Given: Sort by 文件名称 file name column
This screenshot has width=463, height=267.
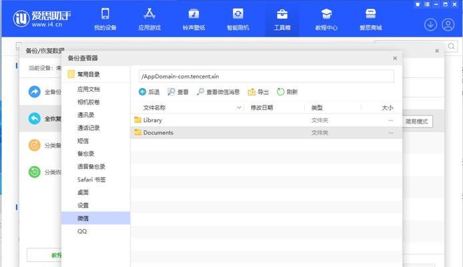Looking at the screenshot, I should click(154, 107).
